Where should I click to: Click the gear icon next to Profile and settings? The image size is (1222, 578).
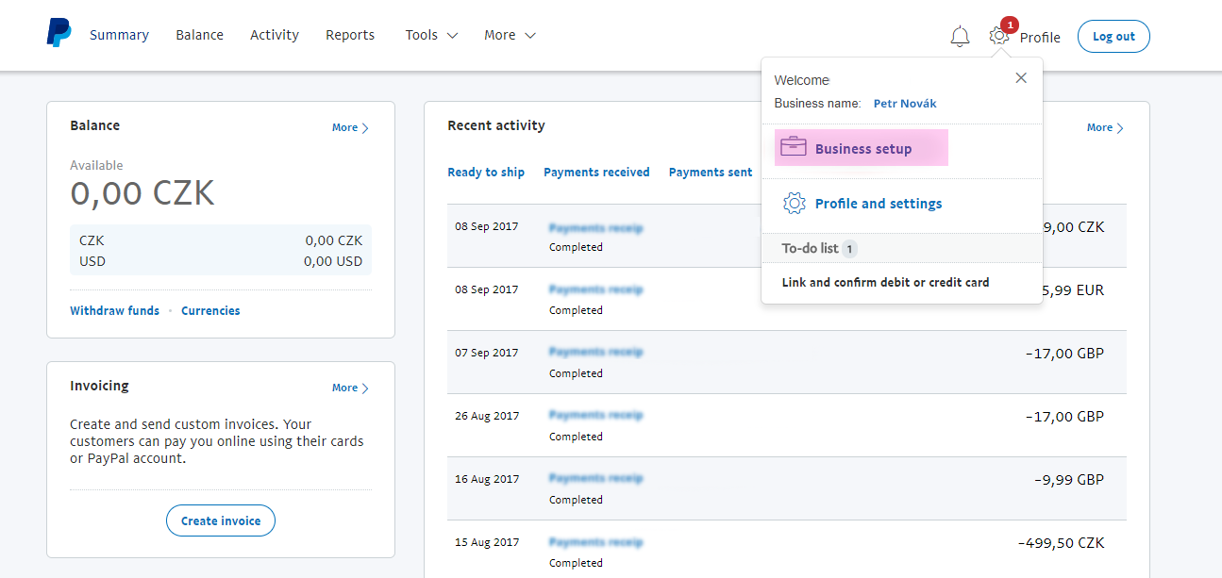795,204
